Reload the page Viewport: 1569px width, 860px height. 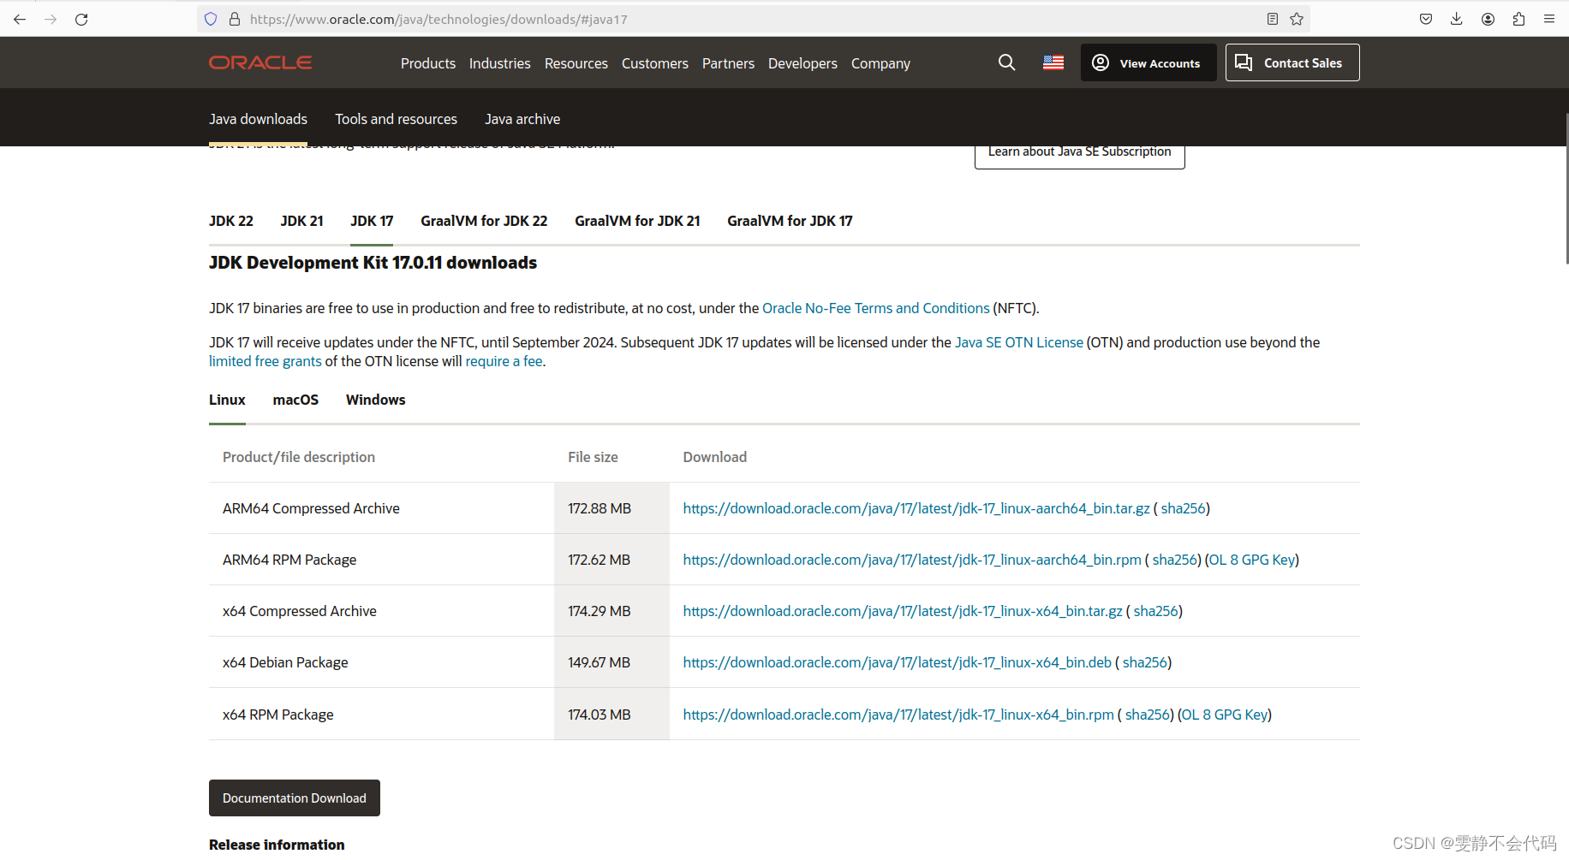[x=81, y=18]
